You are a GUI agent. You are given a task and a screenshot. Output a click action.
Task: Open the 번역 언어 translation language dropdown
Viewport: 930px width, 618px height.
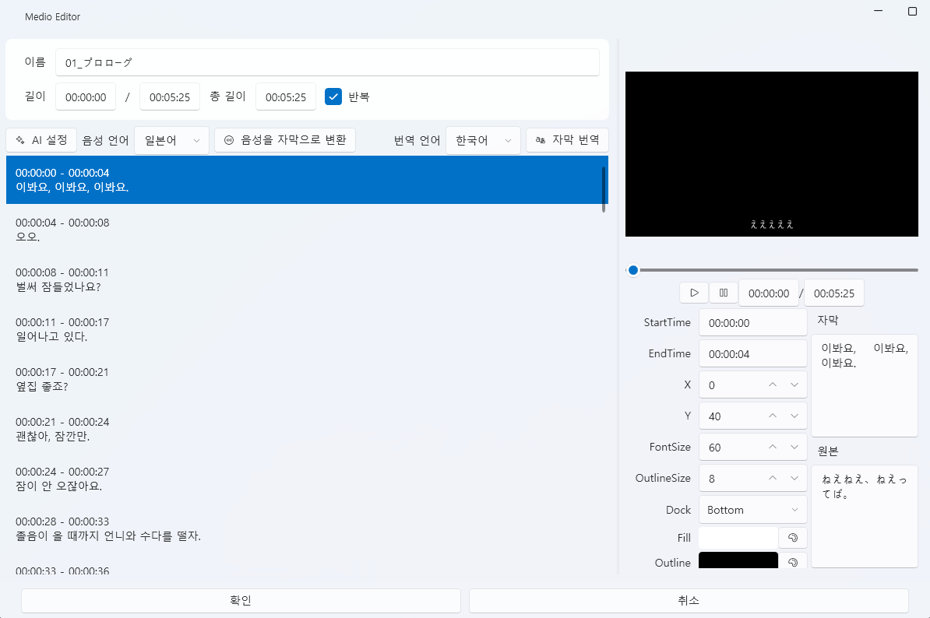(483, 140)
